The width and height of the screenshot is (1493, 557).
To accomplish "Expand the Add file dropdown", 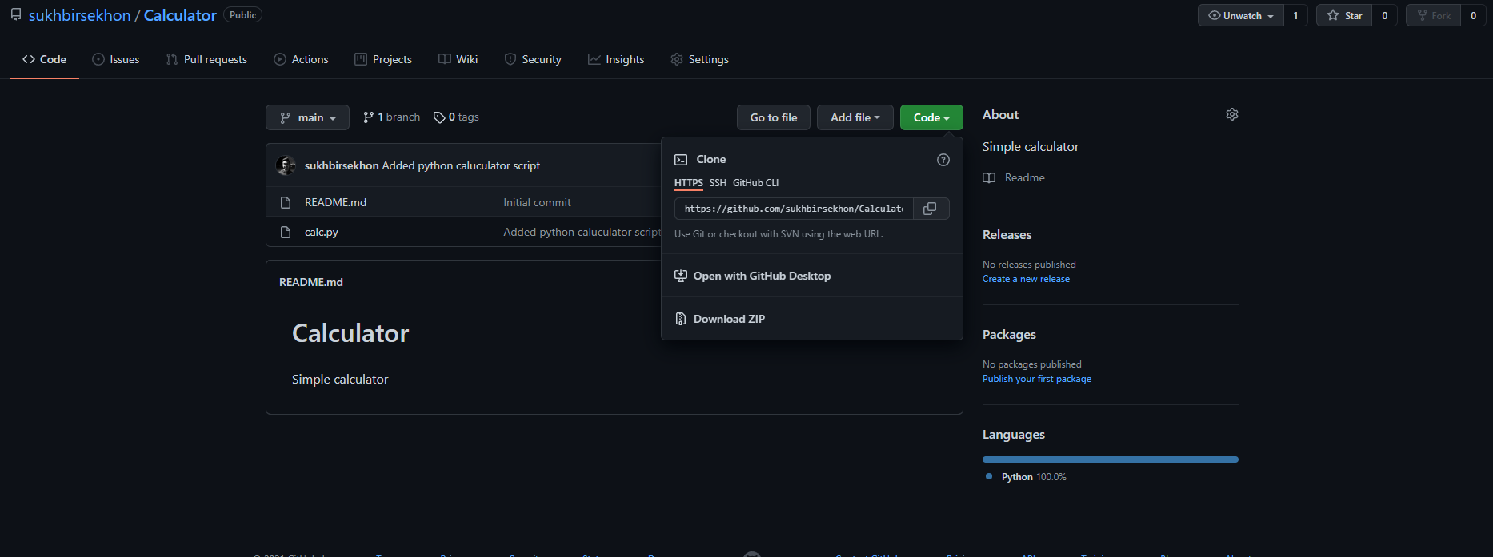I will pyautogui.click(x=855, y=117).
